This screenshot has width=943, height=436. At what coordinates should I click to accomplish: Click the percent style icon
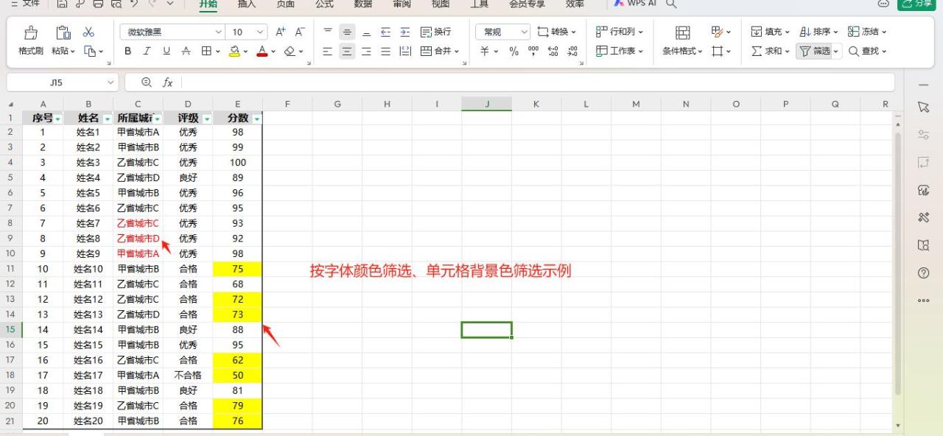[514, 52]
